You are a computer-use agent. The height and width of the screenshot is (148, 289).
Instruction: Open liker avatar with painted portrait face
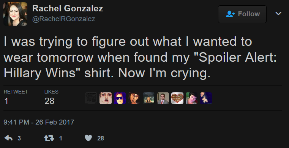[134, 98]
